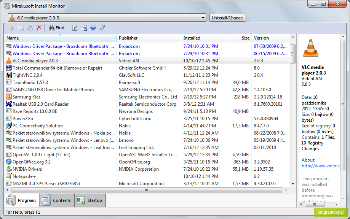This screenshot has height=219, width=350.
Task: Open the VLC media player program dropdown
Action: coord(203,18)
